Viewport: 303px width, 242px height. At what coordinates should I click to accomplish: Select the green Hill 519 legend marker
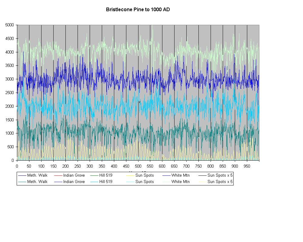coord(94,175)
